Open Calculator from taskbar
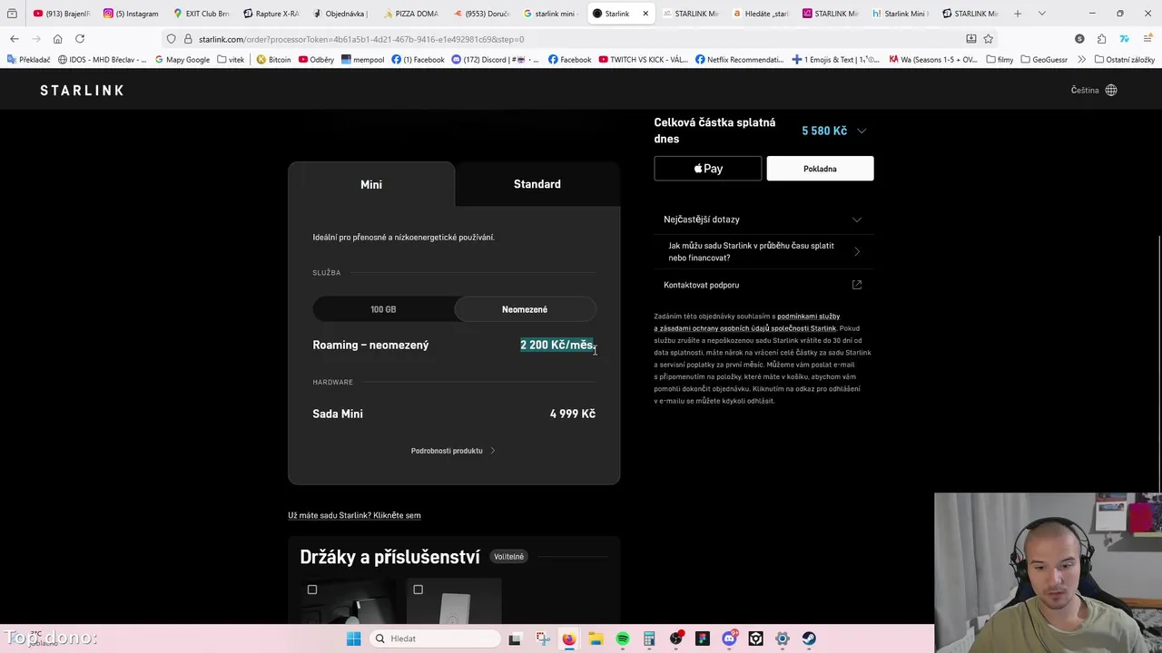Screen dimensions: 1162x653 pos(649,638)
